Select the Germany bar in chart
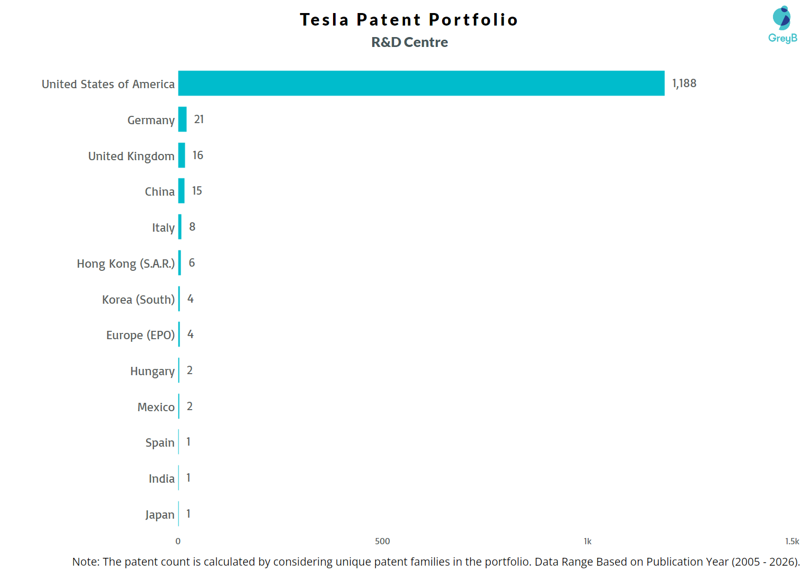 click(182, 119)
